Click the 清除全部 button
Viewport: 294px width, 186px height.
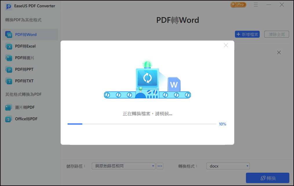(x=276, y=34)
